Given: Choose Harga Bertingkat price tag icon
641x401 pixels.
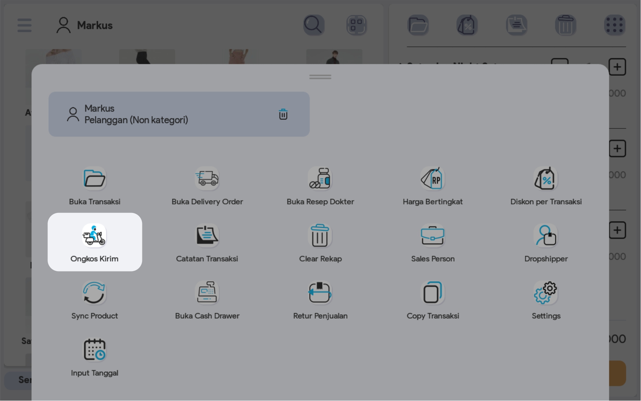Looking at the screenshot, I should point(433,179).
